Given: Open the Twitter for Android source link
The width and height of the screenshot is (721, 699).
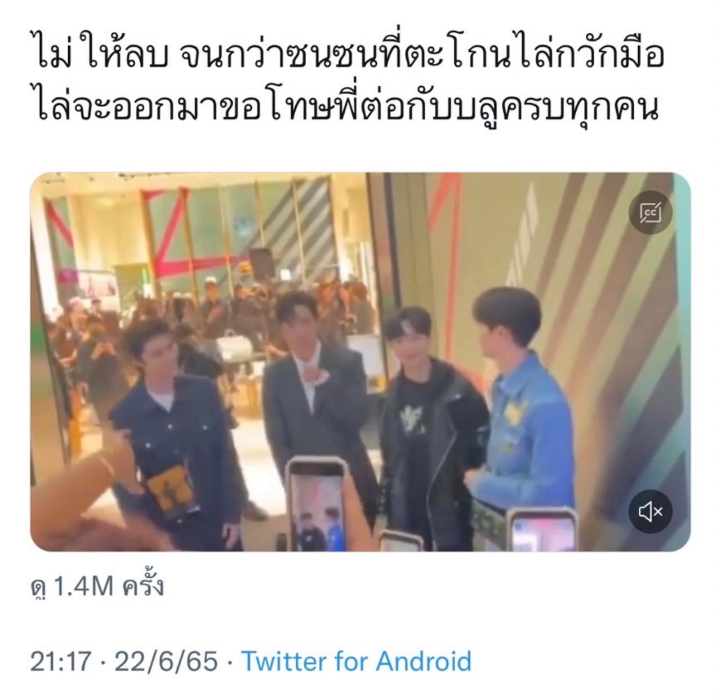Looking at the screenshot, I should 356,661.
